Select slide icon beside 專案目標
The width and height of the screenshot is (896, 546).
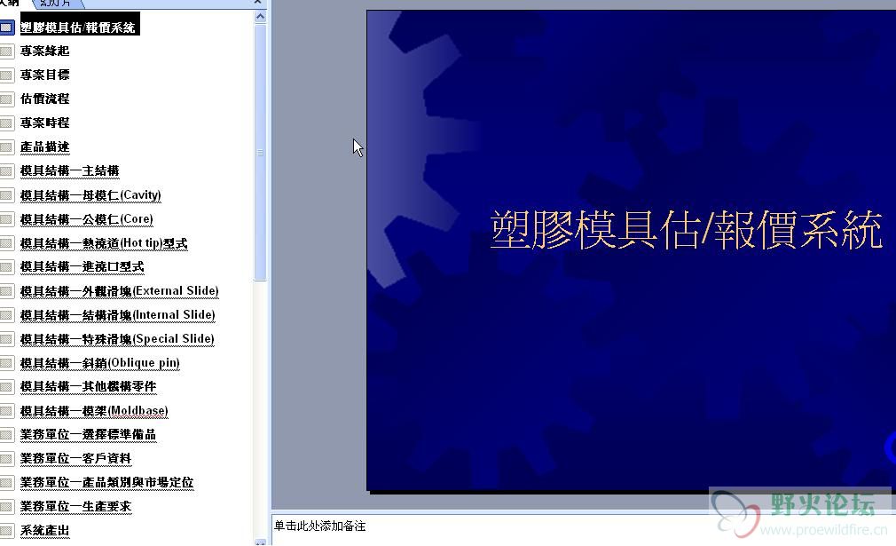(x=6, y=75)
